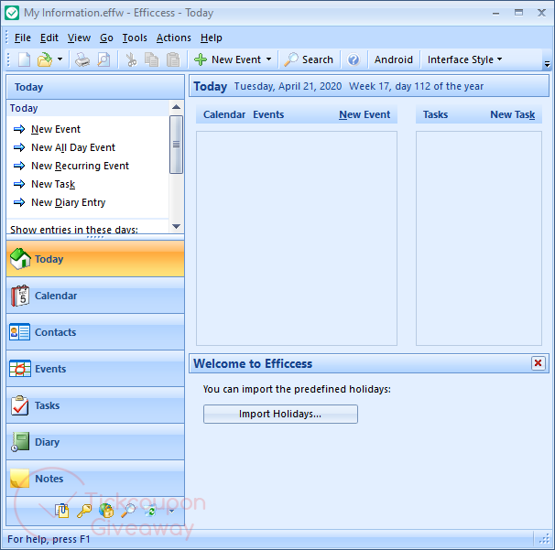Image resolution: width=555 pixels, height=550 pixels.
Task: Click the globe with padlock icon
Action: [106, 511]
